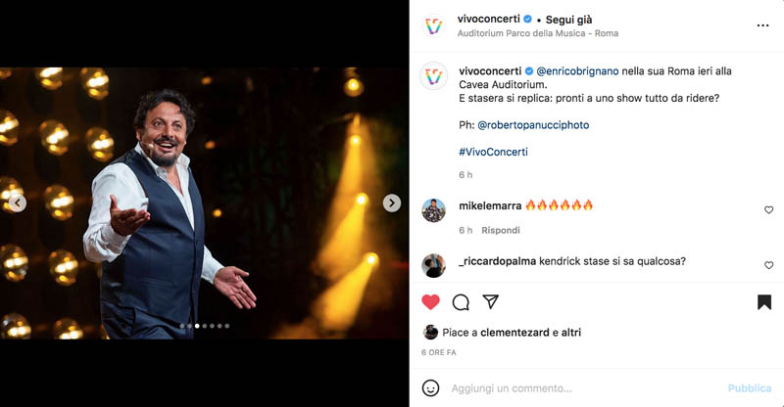
Task: Open Auditorium Parco della Musica location
Action: click(x=537, y=33)
